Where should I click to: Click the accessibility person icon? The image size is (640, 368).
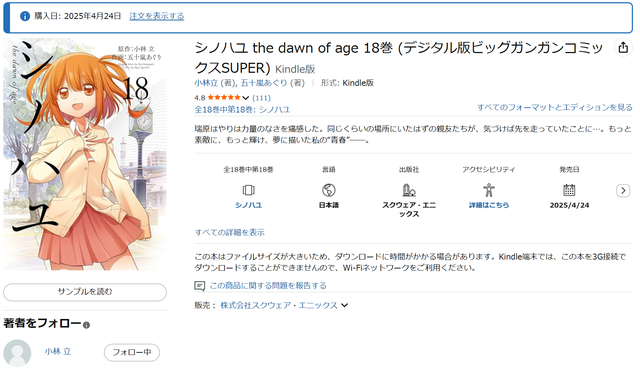pos(489,190)
